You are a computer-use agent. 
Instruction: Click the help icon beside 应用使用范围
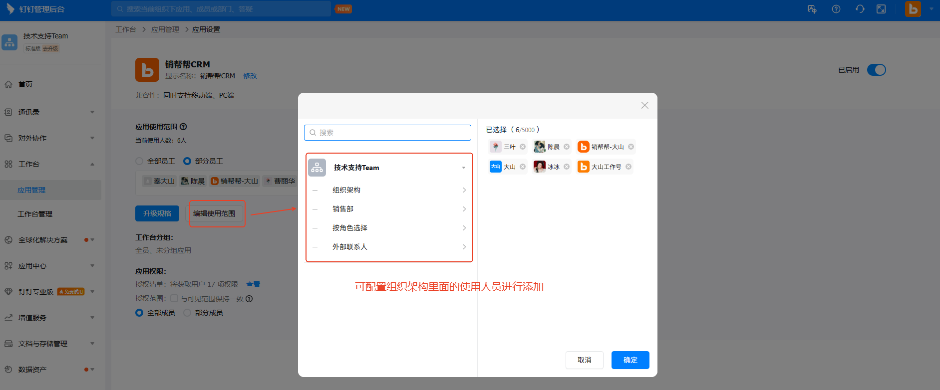coord(183,127)
